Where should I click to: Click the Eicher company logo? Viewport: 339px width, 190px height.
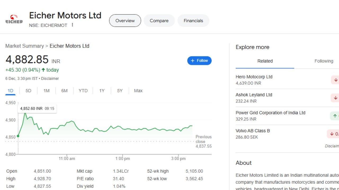click(14, 20)
